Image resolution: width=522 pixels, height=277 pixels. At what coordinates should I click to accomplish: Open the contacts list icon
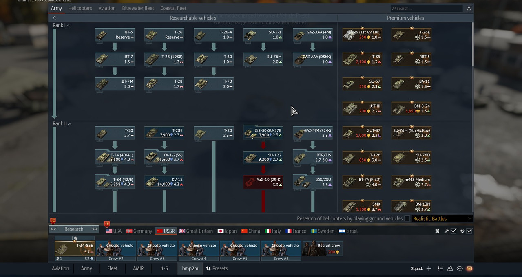tap(450, 269)
